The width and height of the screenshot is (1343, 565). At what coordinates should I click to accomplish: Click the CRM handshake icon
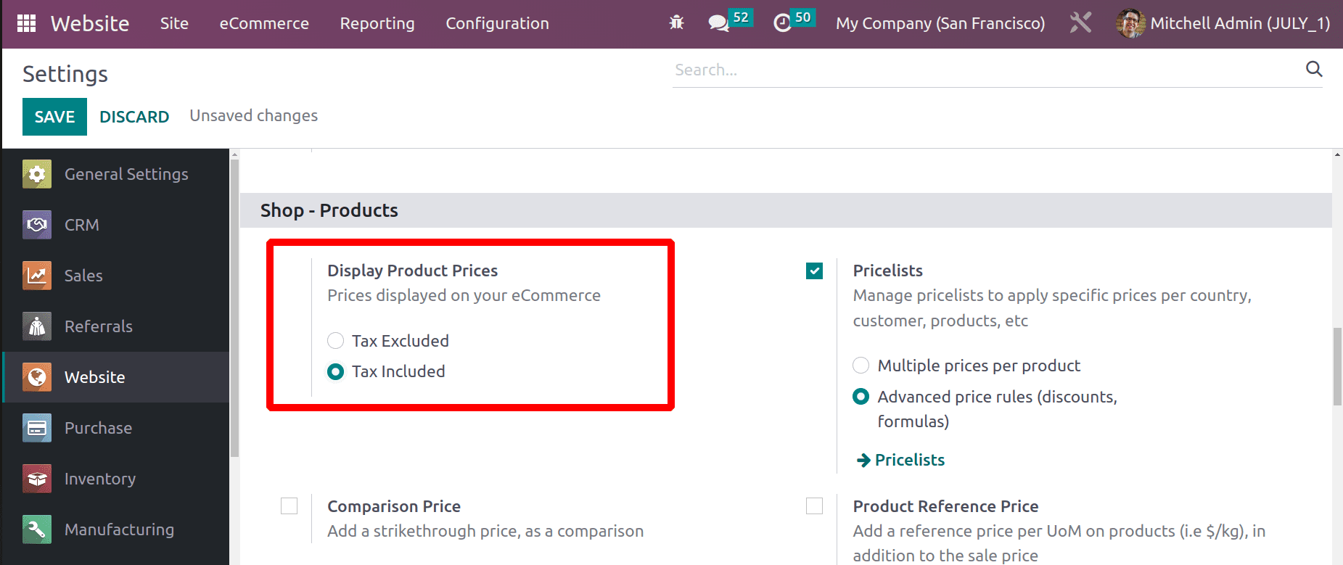(x=37, y=225)
